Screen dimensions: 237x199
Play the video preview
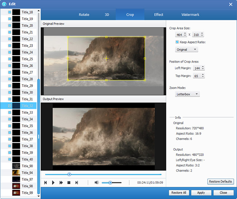53,183
